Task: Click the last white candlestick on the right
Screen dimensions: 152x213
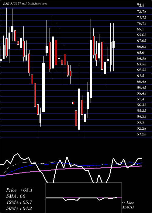Action: tap(113, 44)
